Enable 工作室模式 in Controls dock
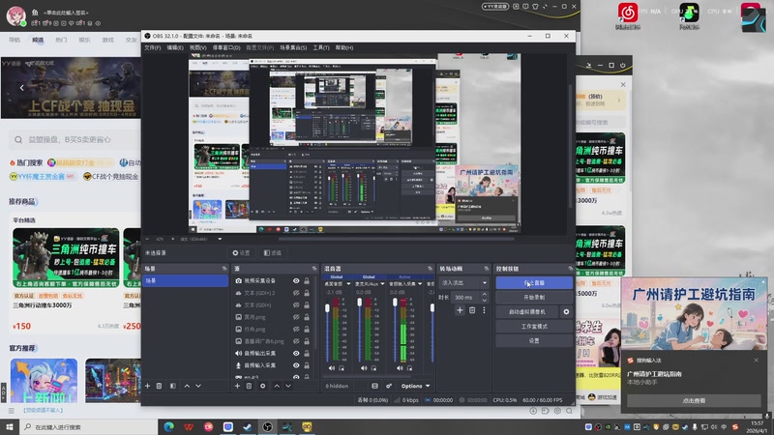The width and height of the screenshot is (774, 435). (534, 327)
